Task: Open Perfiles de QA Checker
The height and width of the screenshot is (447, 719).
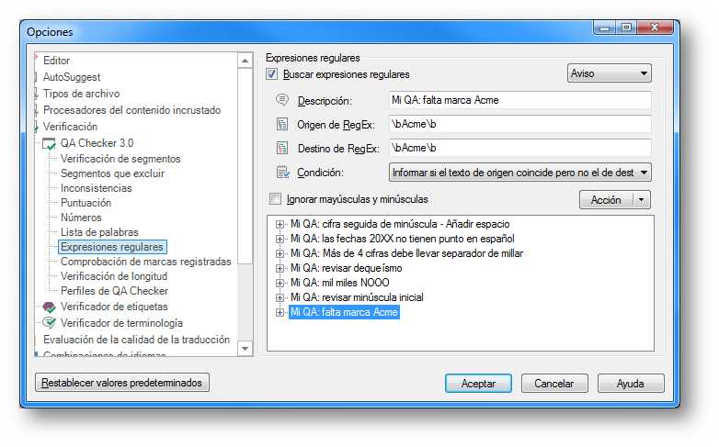Action: point(114,291)
